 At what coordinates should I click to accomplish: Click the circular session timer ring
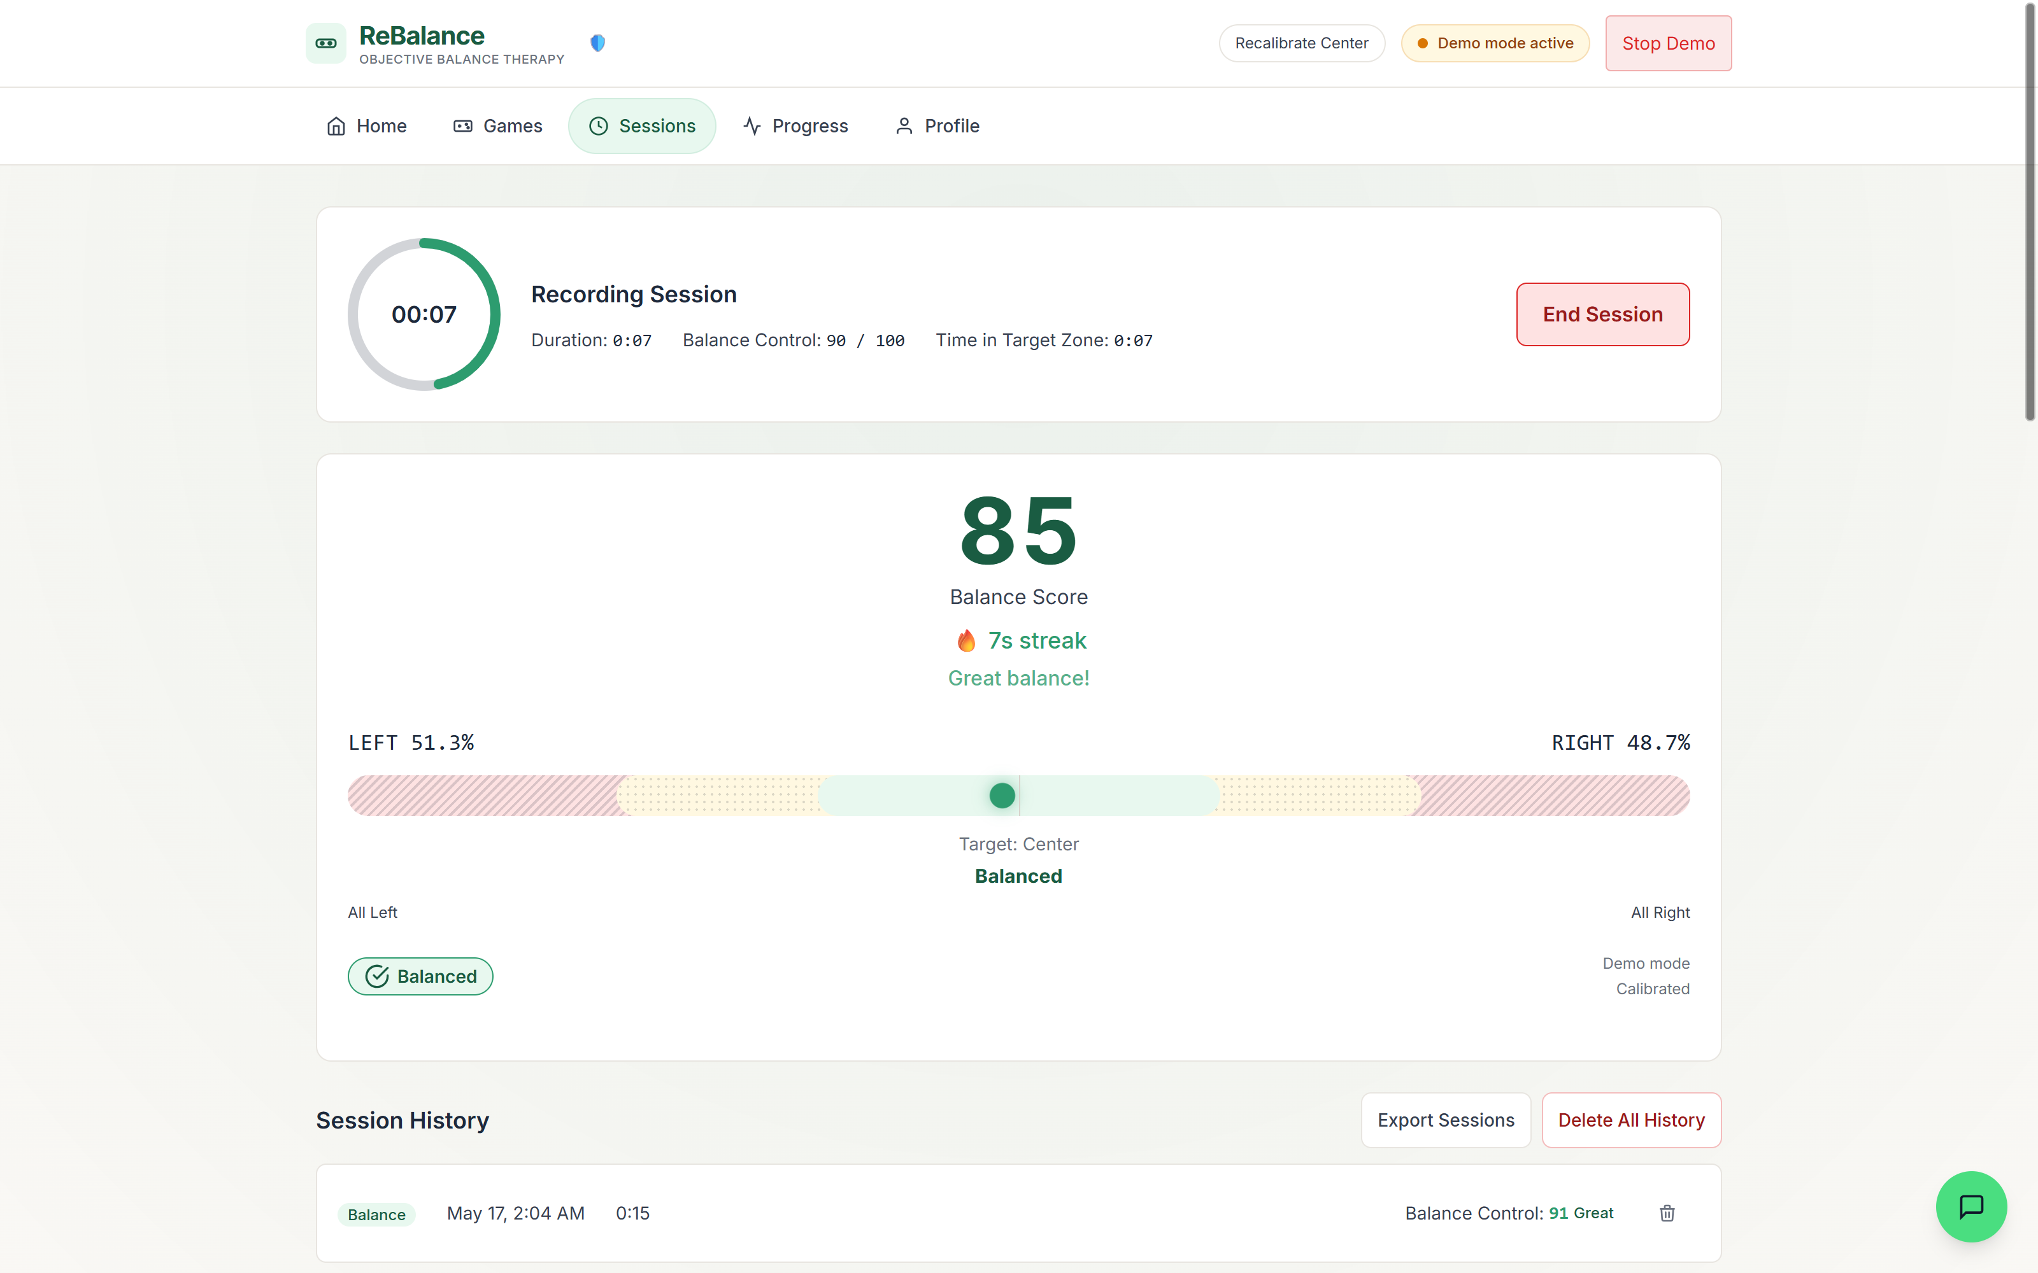(424, 314)
